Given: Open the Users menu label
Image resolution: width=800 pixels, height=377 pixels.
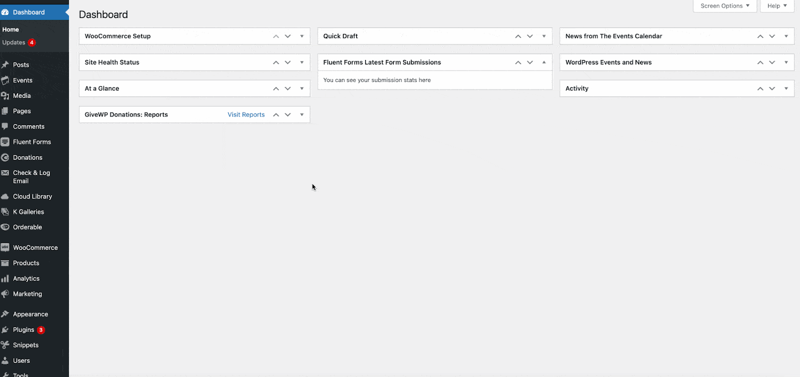Looking at the screenshot, I should pyautogui.click(x=21, y=360).
